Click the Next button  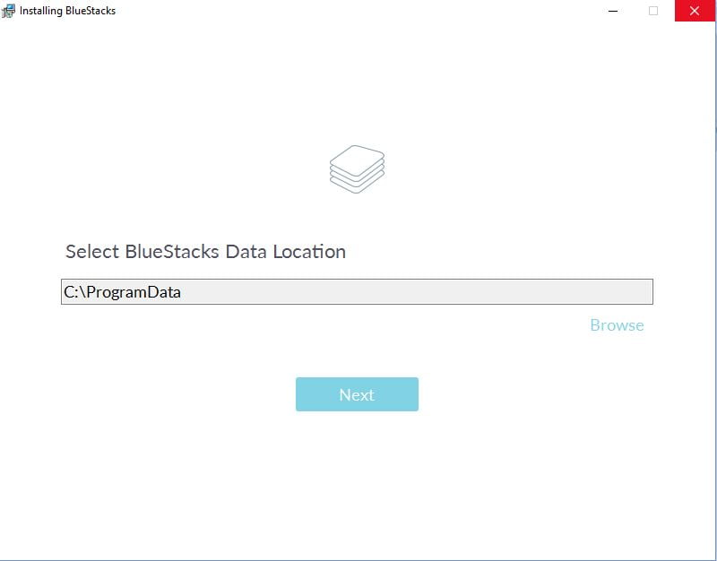point(357,394)
